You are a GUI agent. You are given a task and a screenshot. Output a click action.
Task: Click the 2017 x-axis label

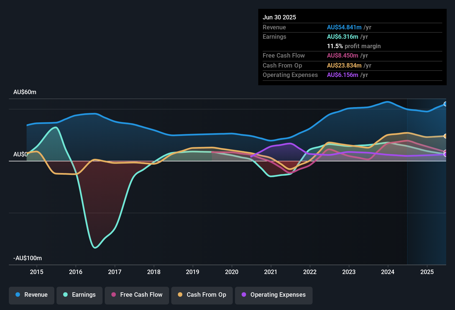(x=115, y=272)
